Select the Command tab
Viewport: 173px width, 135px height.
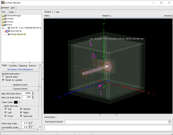(x=49, y=117)
